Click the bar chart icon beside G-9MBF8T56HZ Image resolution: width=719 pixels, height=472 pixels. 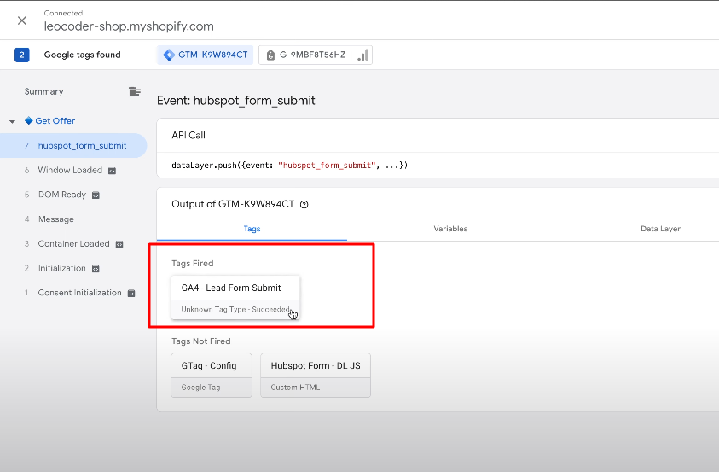[362, 55]
